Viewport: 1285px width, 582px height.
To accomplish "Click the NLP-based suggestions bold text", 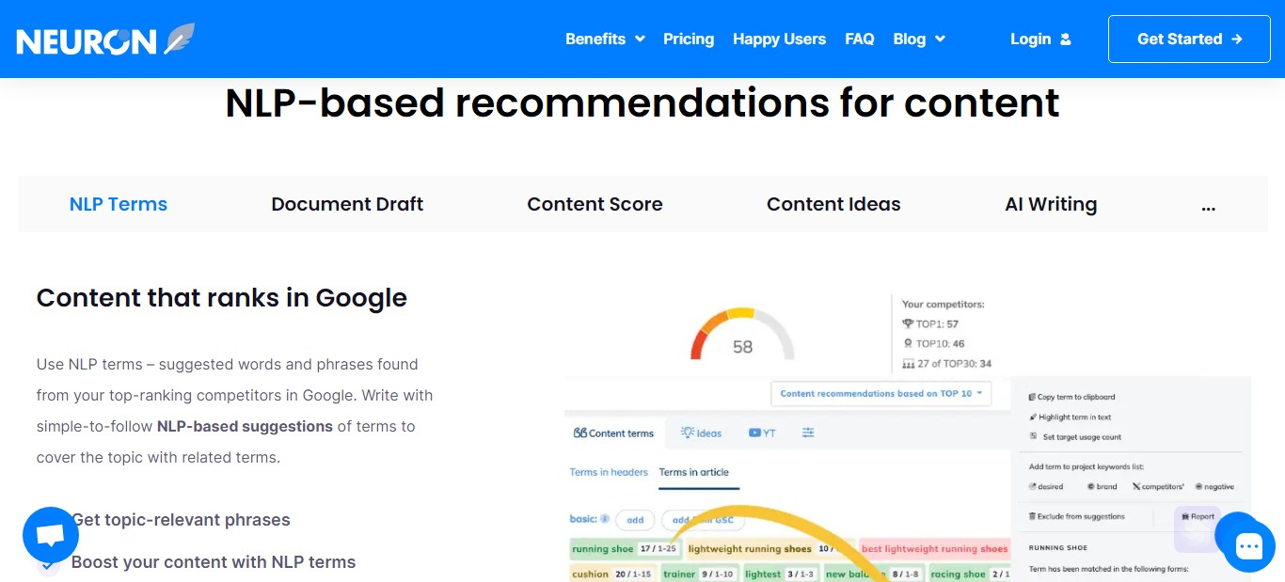I will point(245,426).
